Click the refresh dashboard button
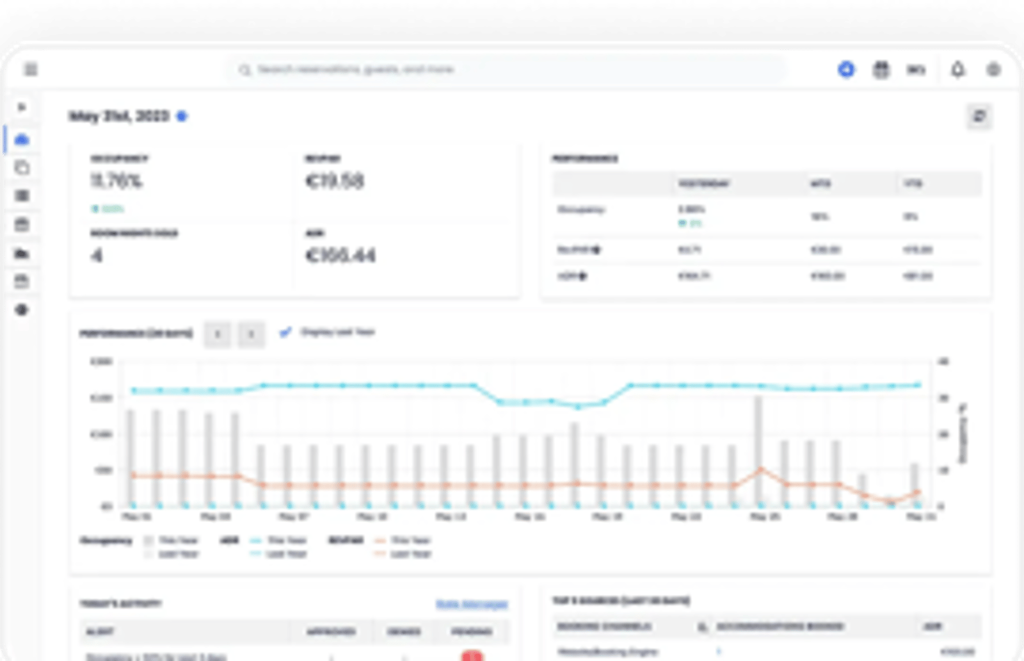The height and width of the screenshot is (661, 1024). (979, 116)
